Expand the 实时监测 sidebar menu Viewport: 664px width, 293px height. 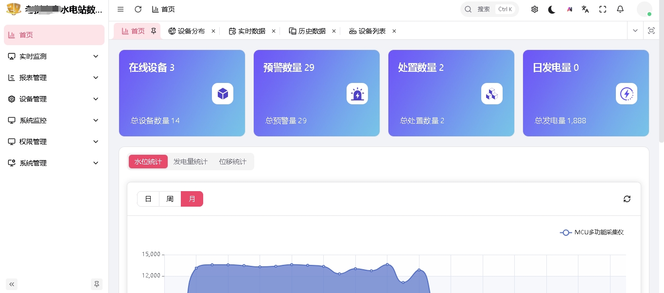click(x=54, y=56)
